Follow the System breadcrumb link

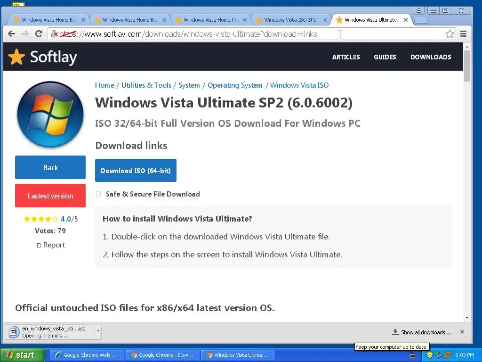[189, 85]
